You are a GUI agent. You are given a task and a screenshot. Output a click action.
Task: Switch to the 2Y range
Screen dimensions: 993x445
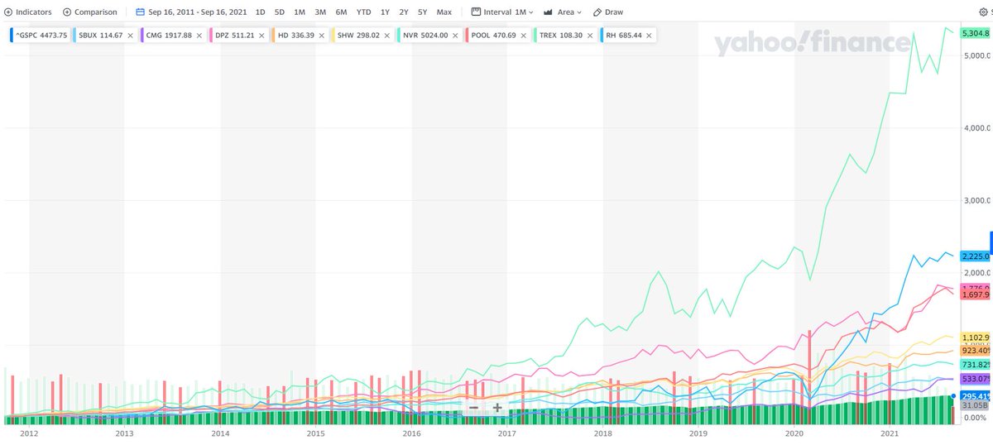(404, 12)
